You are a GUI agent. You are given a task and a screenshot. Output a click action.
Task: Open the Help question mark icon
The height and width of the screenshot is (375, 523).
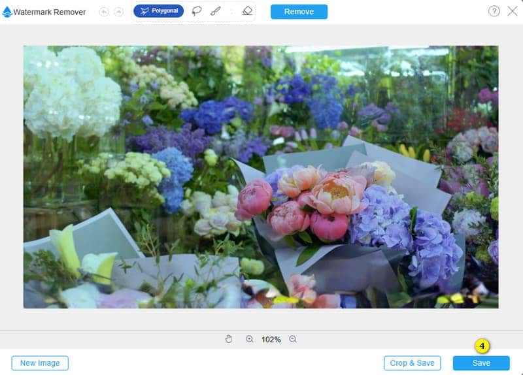pyautogui.click(x=494, y=11)
